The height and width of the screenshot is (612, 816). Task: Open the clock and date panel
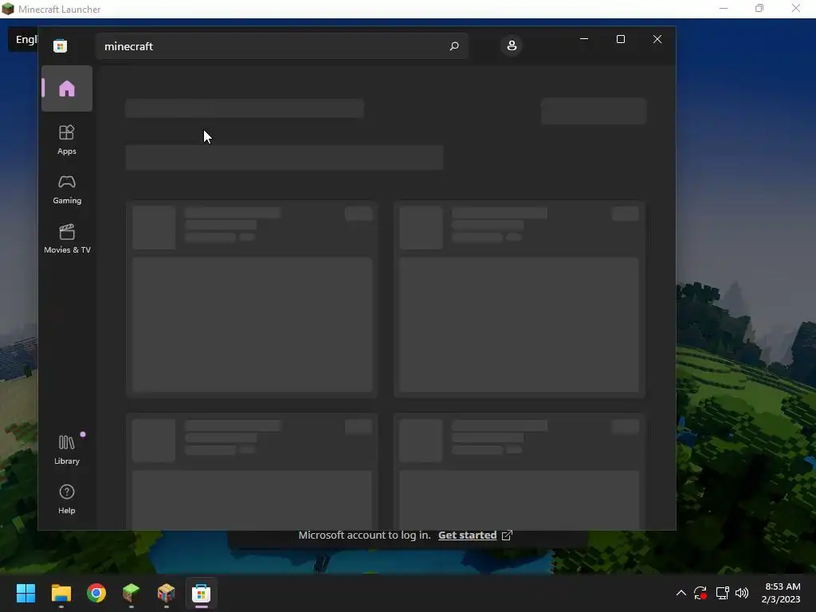(x=781, y=593)
